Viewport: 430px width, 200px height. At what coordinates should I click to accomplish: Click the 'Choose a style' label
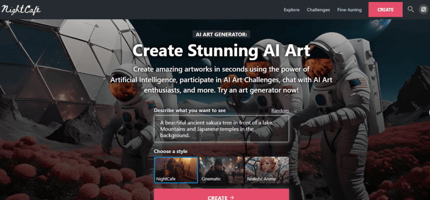click(x=170, y=151)
